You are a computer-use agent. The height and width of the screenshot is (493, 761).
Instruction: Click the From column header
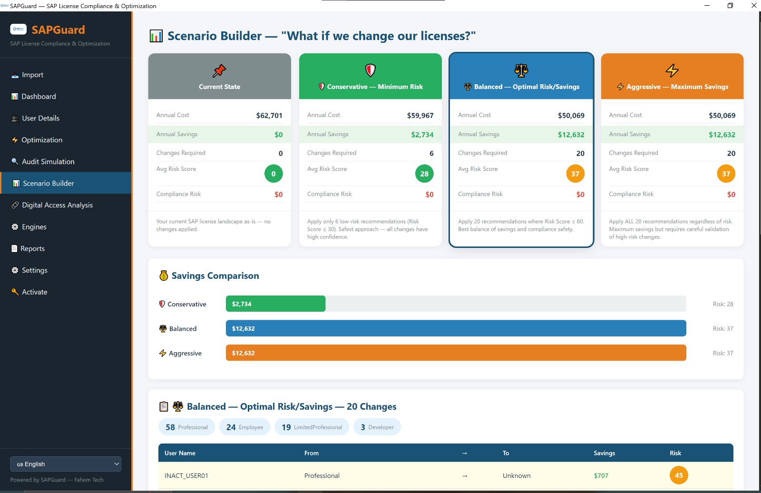click(x=312, y=453)
